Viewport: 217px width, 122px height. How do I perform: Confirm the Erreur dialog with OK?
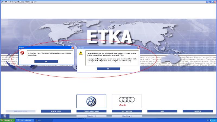(x=46, y=61)
